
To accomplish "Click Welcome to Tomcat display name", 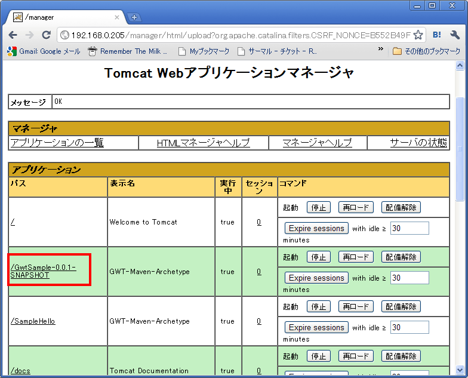I will click(x=143, y=222).
